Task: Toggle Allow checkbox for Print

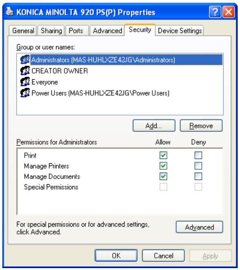Action: pos(163,155)
